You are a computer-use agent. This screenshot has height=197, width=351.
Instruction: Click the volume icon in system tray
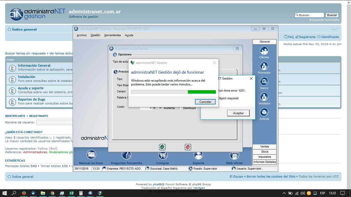(303, 193)
